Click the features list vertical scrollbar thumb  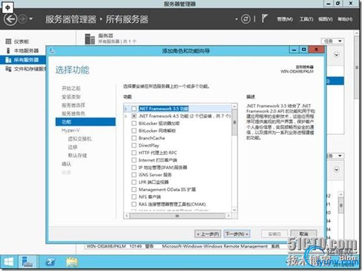pyautogui.click(x=234, y=122)
